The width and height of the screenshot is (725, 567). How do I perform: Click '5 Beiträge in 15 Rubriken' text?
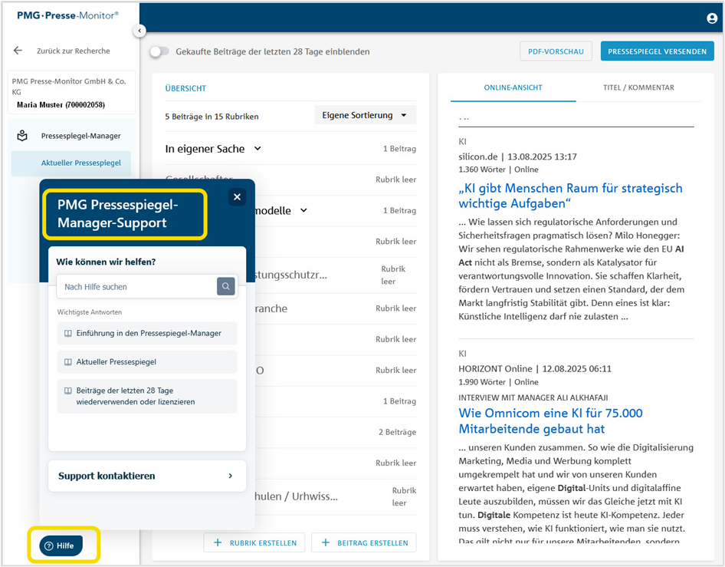tap(212, 117)
